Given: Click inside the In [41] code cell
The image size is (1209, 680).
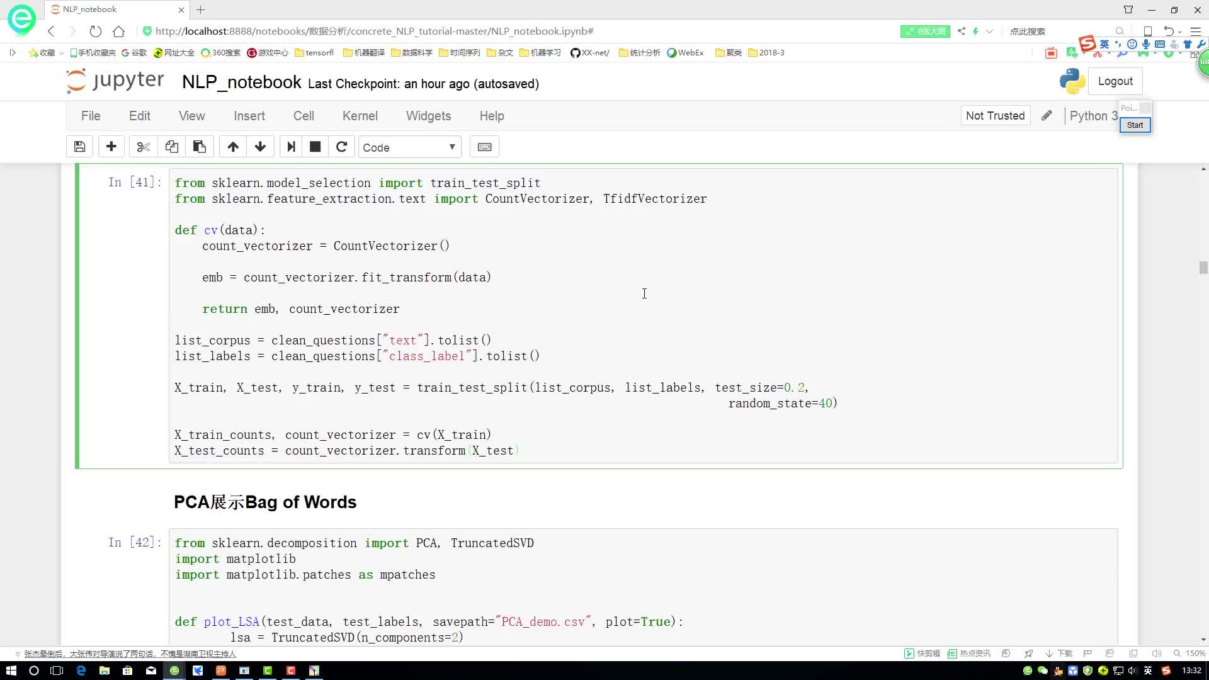Looking at the screenshot, I should (x=643, y=316).
